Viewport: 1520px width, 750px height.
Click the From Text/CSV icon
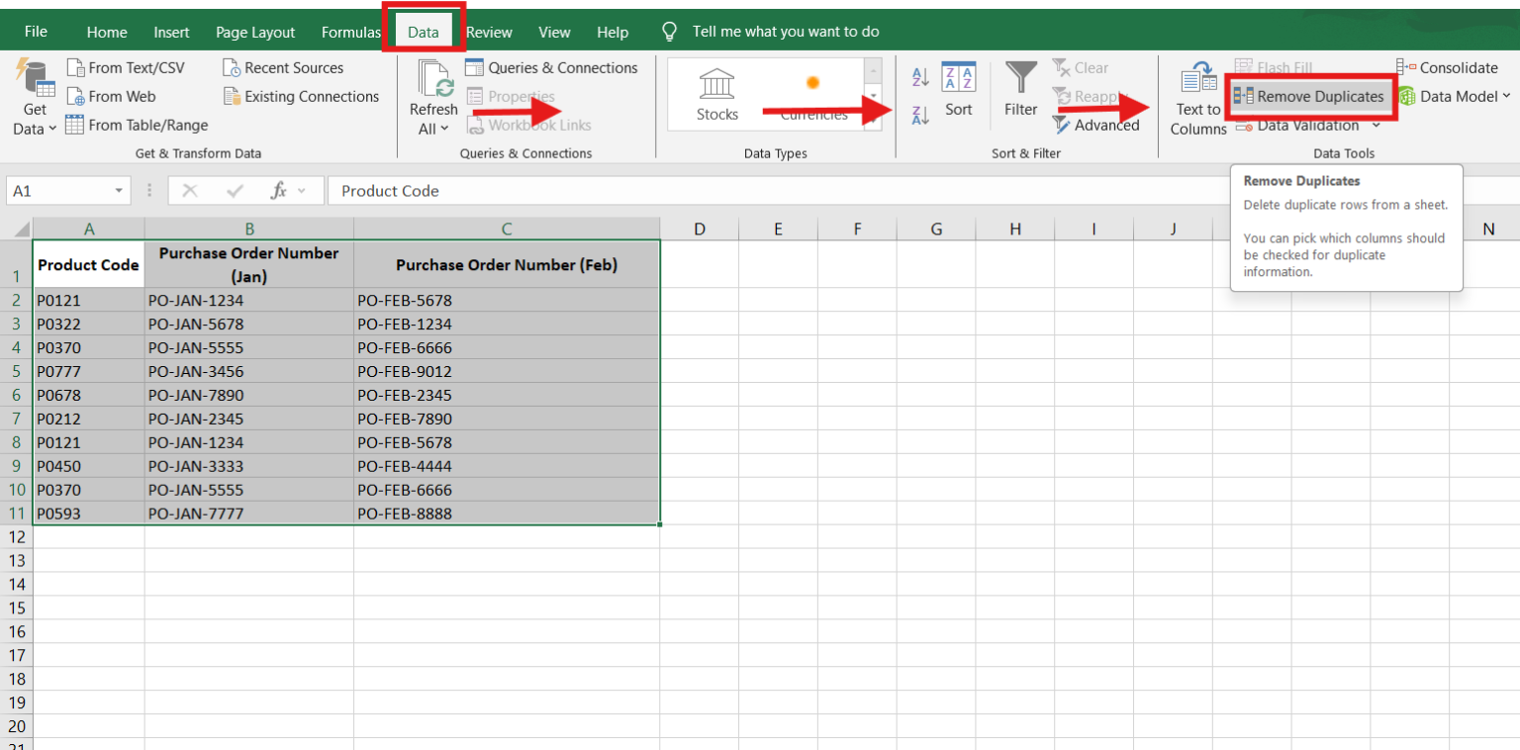pyautogui.click(x=128, y=67)
